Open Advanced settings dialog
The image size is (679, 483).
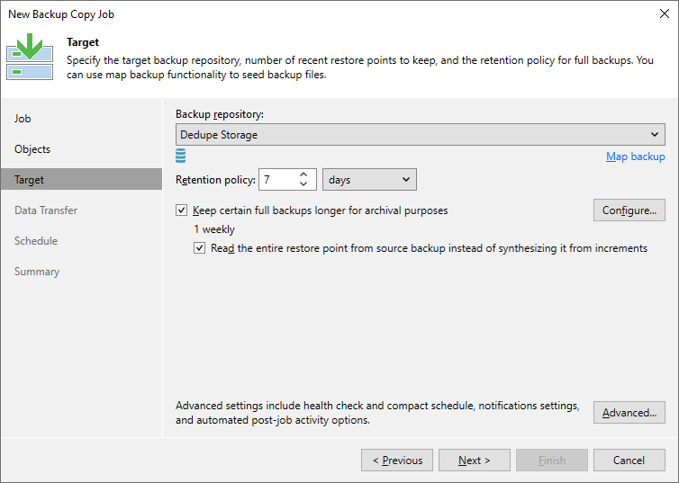click(629, 413)
